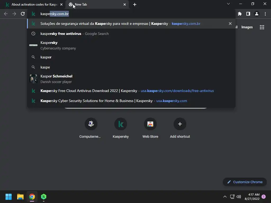Open a new tab with plus button
The width and height of the screenshot is (271, 203).
135,4
